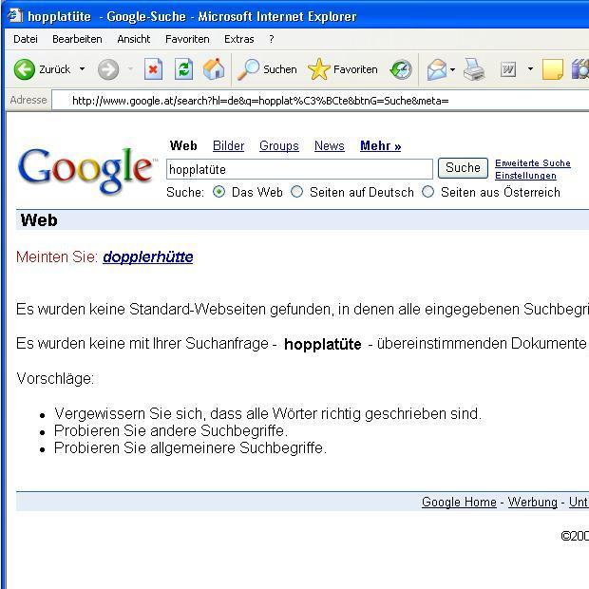The image size is (589, 589).
Task: Click 'Probieren Sie allgemeinere Suchbegriffe.' text
Action: pyautogui.click(x=190, y=448)
